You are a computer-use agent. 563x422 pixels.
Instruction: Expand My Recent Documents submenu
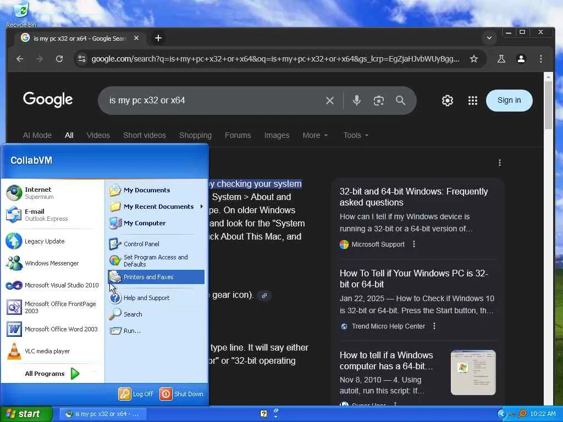pos(156,207)
